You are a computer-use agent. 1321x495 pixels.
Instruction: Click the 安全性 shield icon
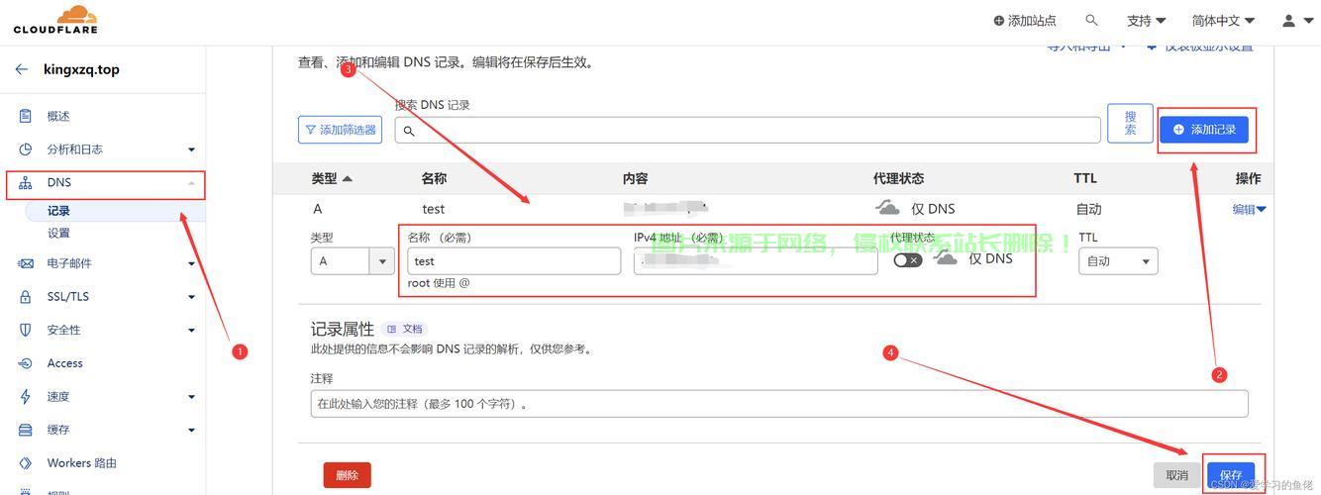(26, 330)
